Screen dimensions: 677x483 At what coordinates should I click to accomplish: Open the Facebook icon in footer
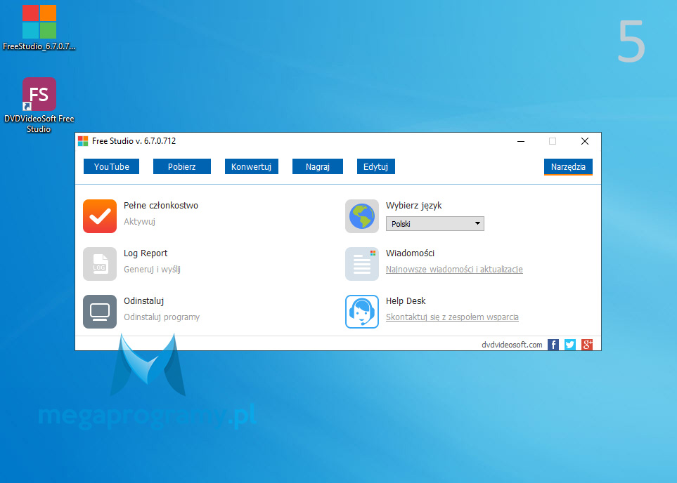[553, 345]
